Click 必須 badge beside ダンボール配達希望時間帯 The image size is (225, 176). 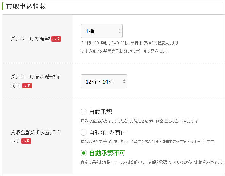coord(27,85)
